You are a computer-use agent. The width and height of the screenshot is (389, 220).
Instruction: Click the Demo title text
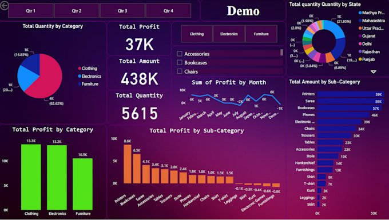243,11
